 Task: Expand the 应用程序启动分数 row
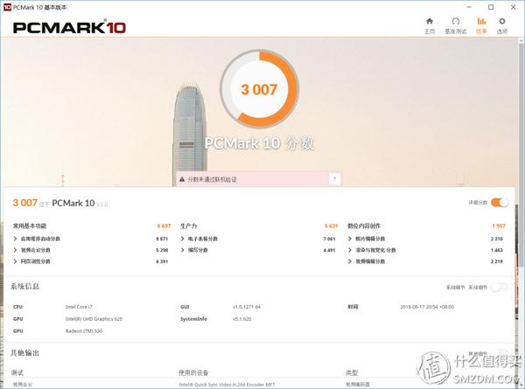[x=16, y=239]
